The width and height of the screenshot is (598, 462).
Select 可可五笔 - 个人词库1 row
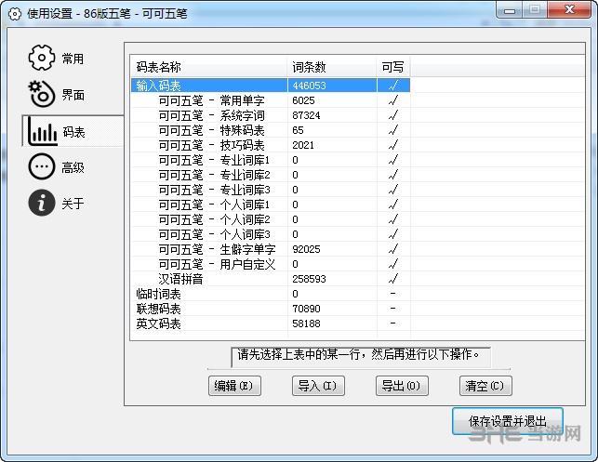pyautogui.click(x=271, y=205)
